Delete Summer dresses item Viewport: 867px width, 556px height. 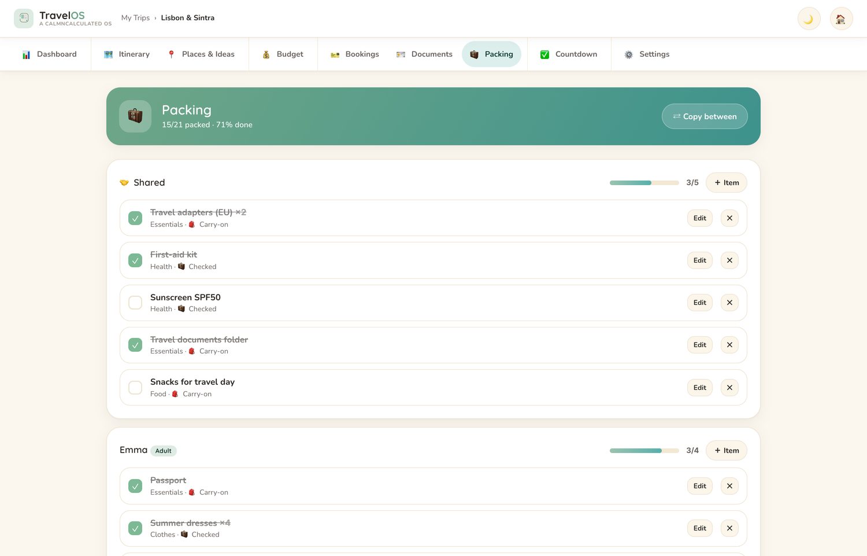[x=729, y=528]
